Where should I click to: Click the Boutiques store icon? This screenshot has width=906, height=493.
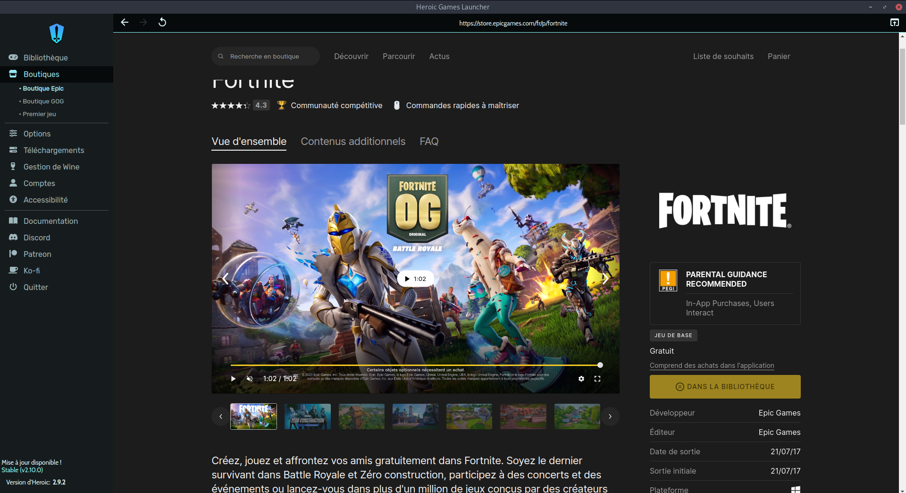coord(13,74)
